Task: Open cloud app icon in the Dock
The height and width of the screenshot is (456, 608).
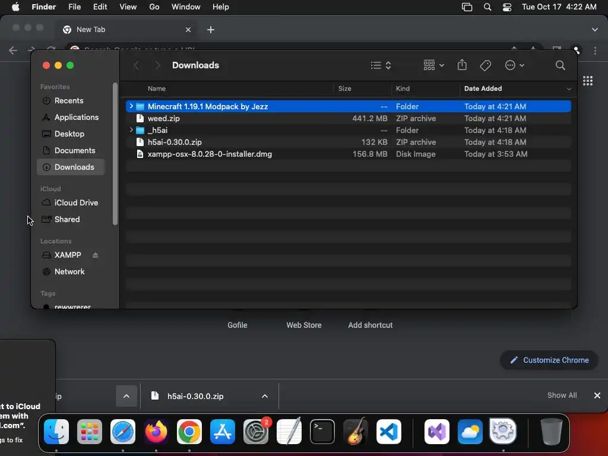Action: (470, 431)
